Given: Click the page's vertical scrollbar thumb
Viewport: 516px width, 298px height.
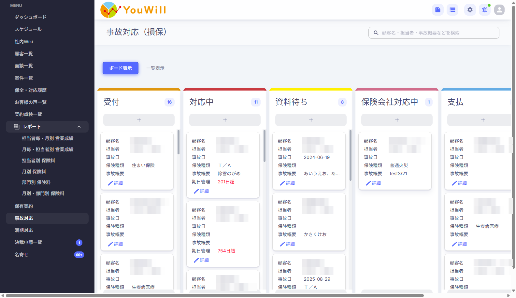Looking at the screenshot, I should tap(514, 137).
